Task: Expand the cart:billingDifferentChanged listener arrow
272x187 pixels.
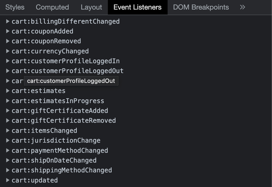Action: (x=8, y=21)
